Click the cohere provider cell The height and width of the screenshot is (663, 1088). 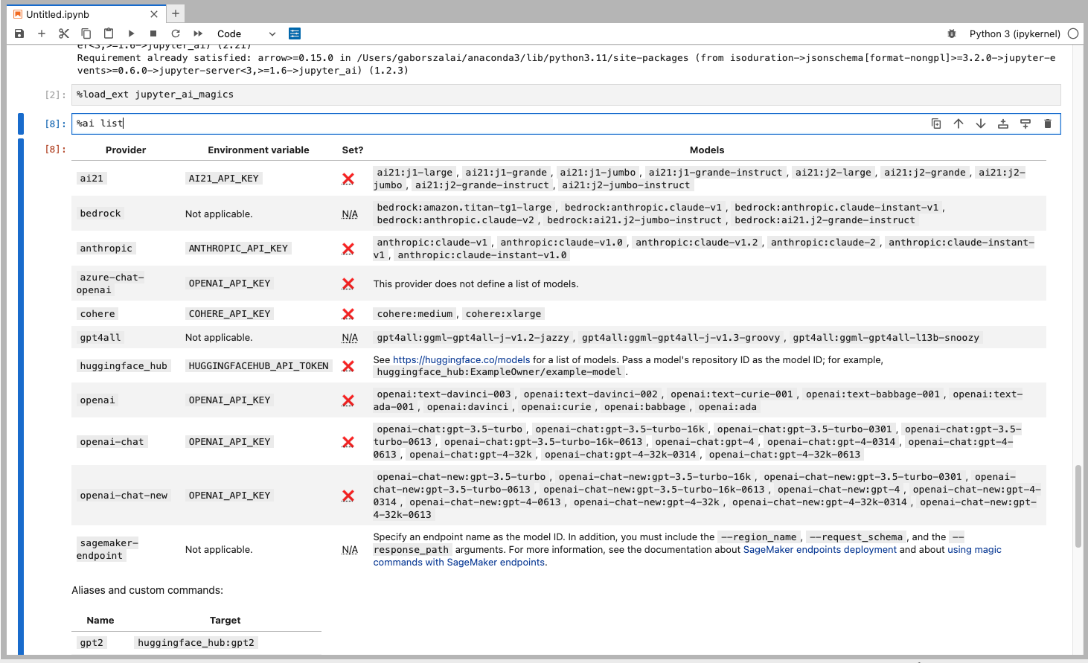tap(97, 314)
